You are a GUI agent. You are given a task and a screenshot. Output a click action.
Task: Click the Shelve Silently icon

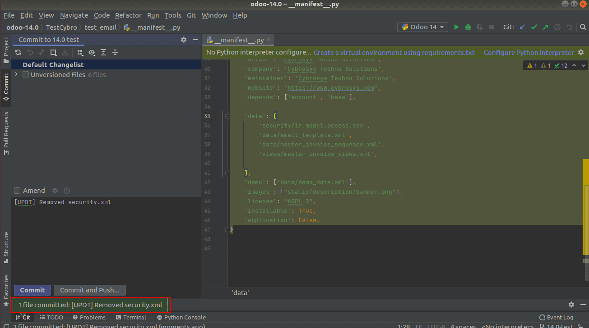click(x=65, y=52)
